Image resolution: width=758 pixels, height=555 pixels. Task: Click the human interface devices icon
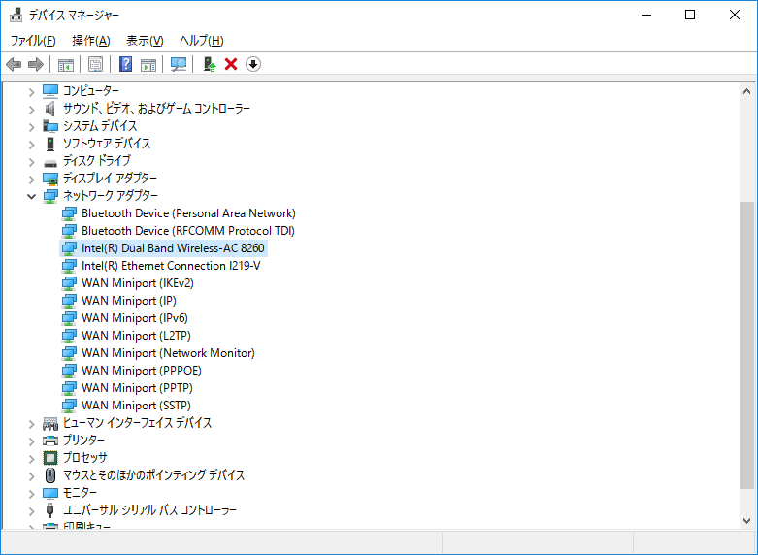50,424
